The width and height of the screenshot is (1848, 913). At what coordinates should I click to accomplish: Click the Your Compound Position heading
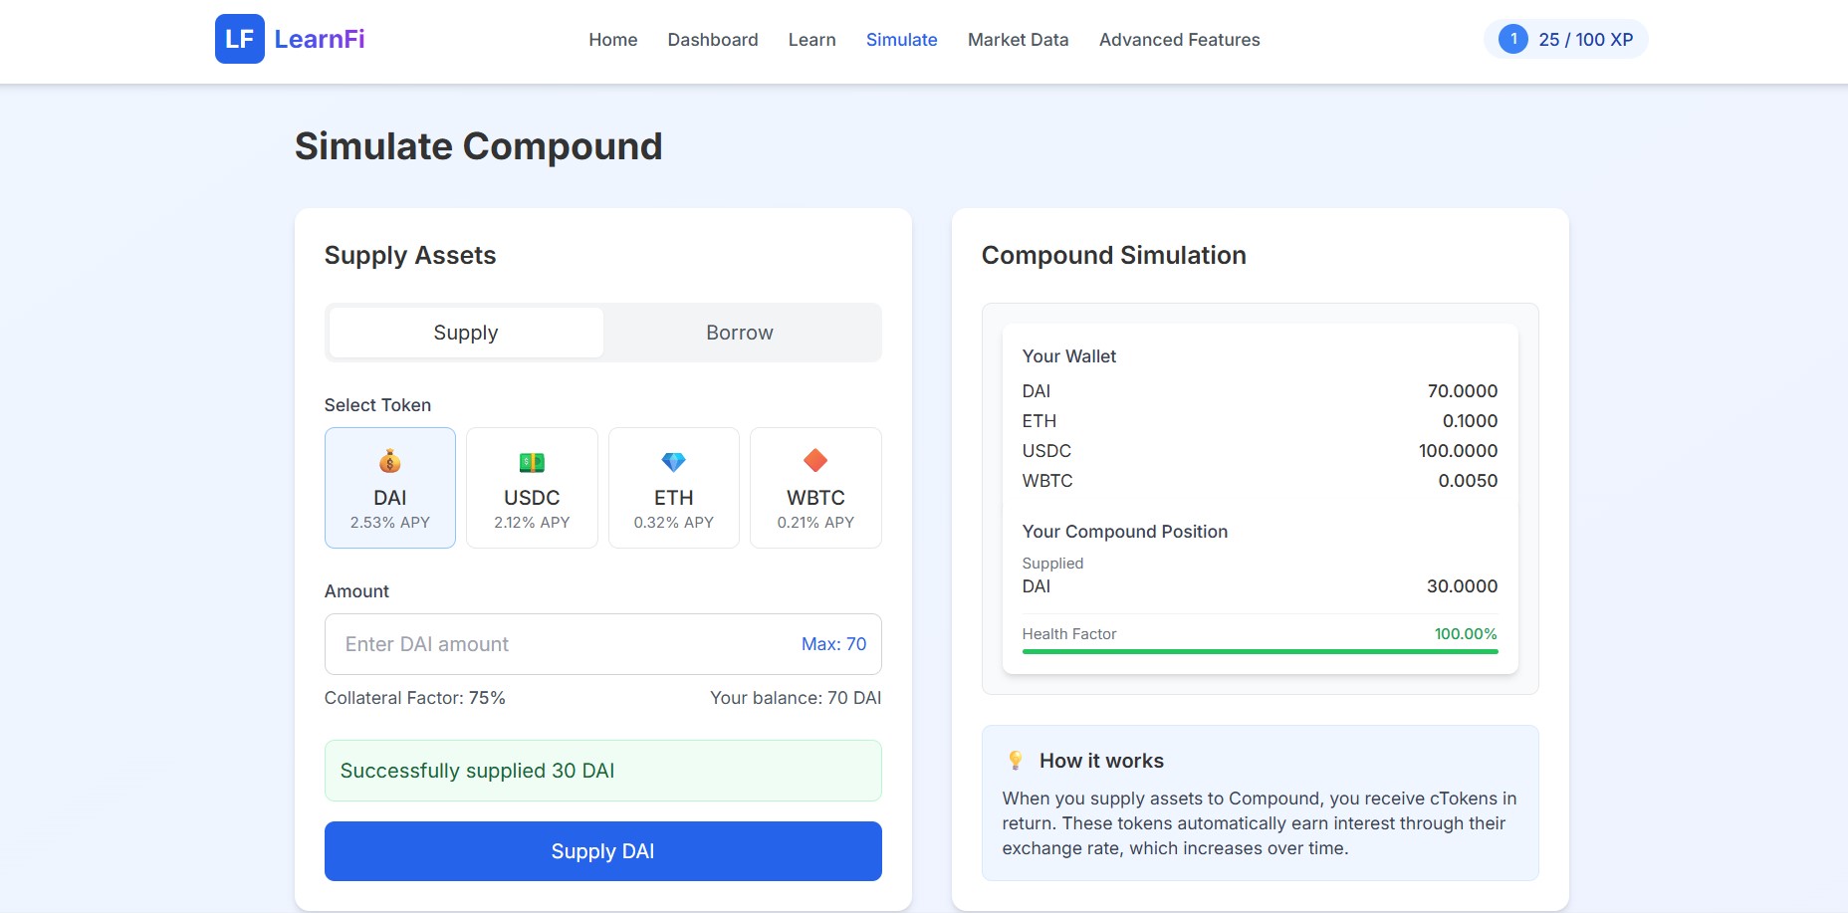click(x=1125, y=532)
